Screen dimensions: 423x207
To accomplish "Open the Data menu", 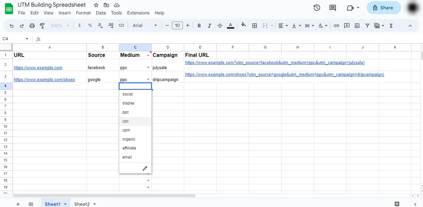I will 101,13.
